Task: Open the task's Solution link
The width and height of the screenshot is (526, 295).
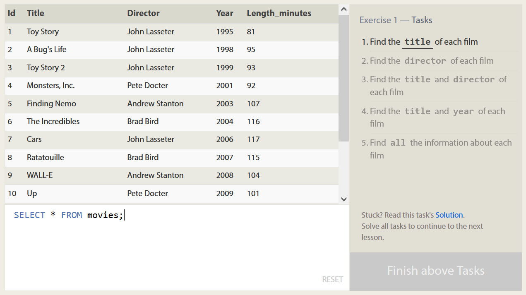Action: click(x=449, y=215)
